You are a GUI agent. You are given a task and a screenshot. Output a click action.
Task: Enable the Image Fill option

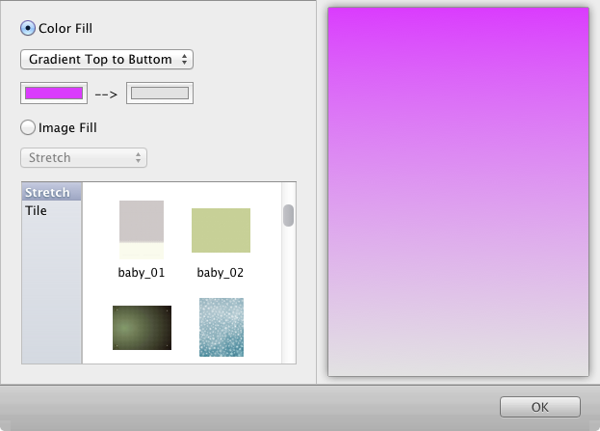coord(28,127)
